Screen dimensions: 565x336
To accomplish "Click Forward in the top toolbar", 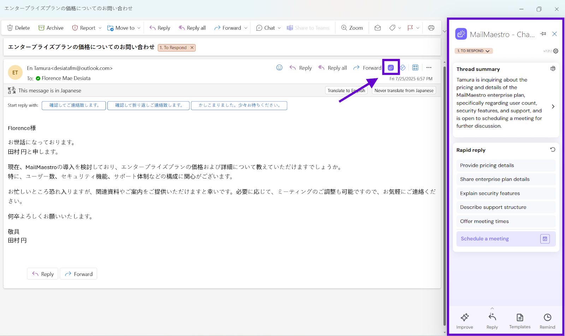I will [228, 28].
